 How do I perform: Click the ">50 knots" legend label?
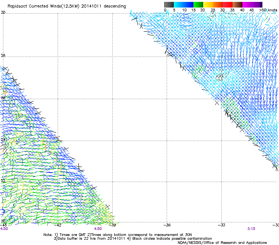(x=268, y=10)
